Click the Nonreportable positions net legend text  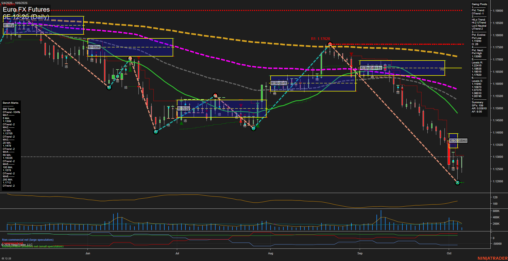33,247
